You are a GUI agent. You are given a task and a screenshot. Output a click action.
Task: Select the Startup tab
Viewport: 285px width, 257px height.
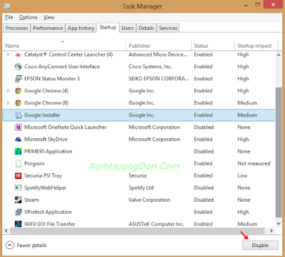tap(108, 28)
